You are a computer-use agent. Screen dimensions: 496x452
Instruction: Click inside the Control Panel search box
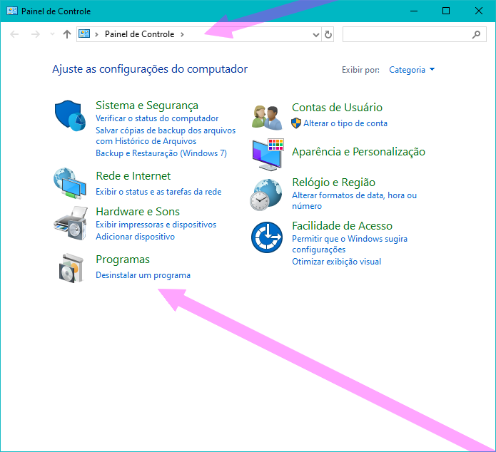(x=415, y=34)
